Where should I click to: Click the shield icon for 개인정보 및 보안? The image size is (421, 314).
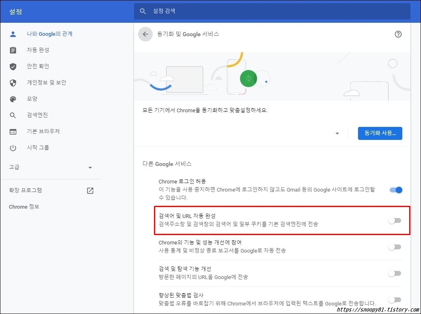[x=13, y=83]
